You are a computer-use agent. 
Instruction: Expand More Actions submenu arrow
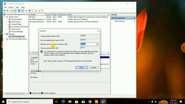[x=134, y=21]
